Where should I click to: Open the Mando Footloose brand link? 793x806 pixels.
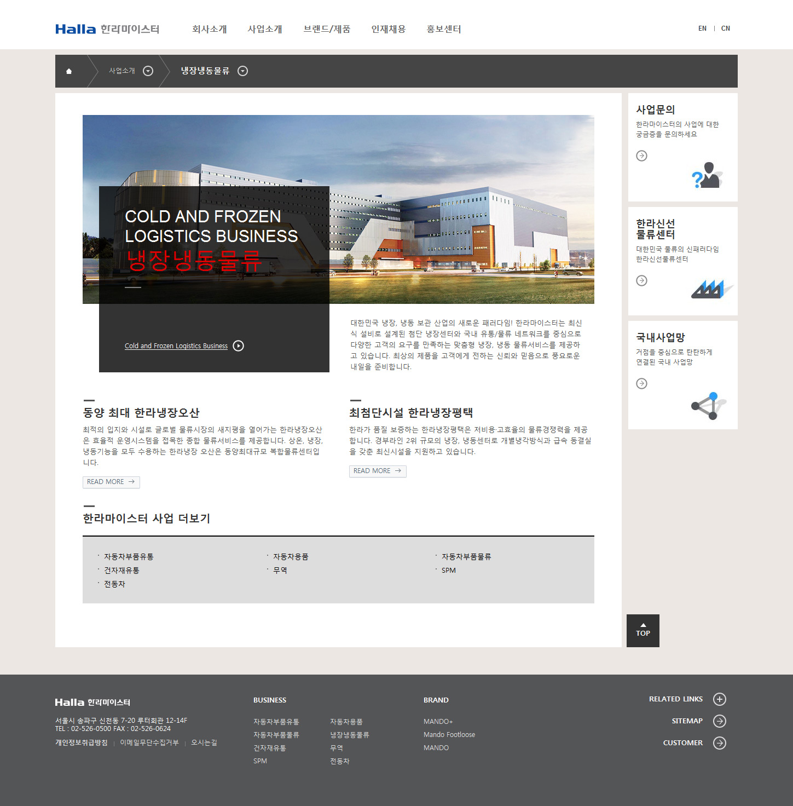pyautogui.click(x=449, y=735)
